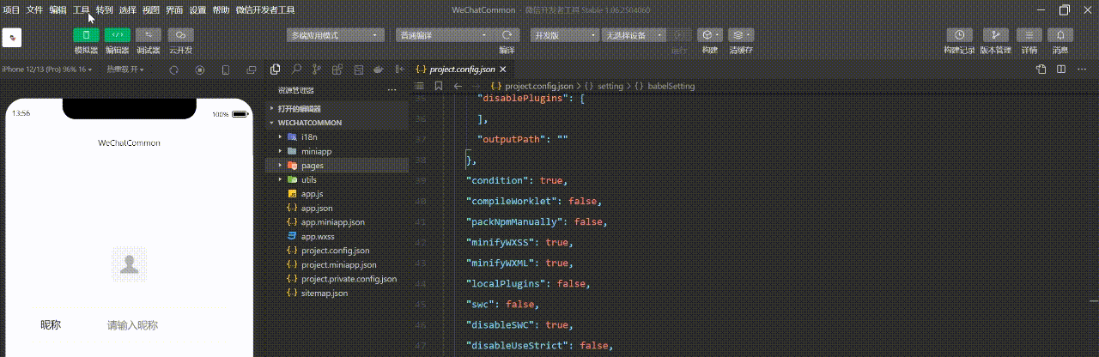Click the simulator refresh icon
The image size is (1099, 357).
tap(174, 70)
